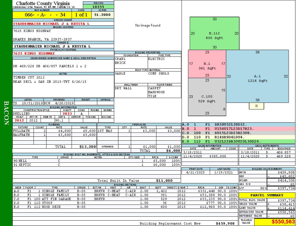Click foundation value CRAWL
Screen dimensions: 296x226
coord(120,59)
